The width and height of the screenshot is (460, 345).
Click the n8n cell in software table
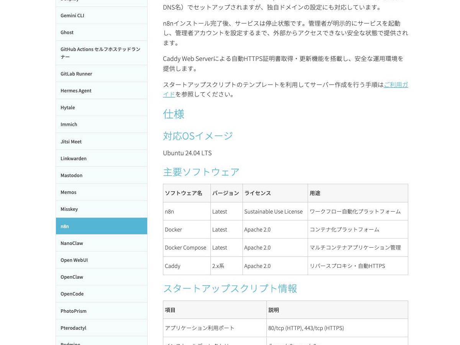(x=187, y=211)
